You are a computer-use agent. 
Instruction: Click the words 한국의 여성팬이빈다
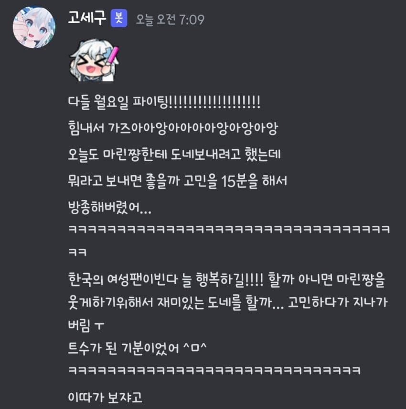(123, 279)
